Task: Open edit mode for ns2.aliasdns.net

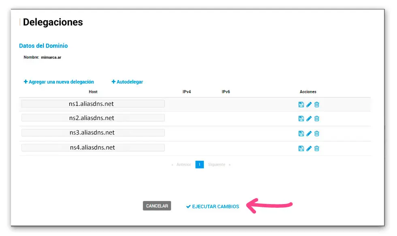Action: (309, 118)
